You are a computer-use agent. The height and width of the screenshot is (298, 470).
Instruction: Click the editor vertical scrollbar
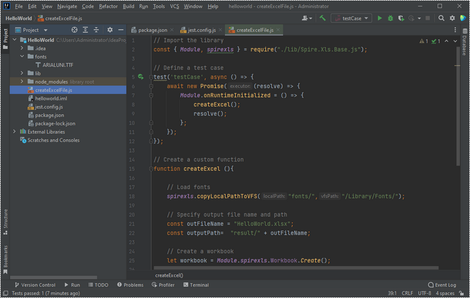[x=457, y=105]
